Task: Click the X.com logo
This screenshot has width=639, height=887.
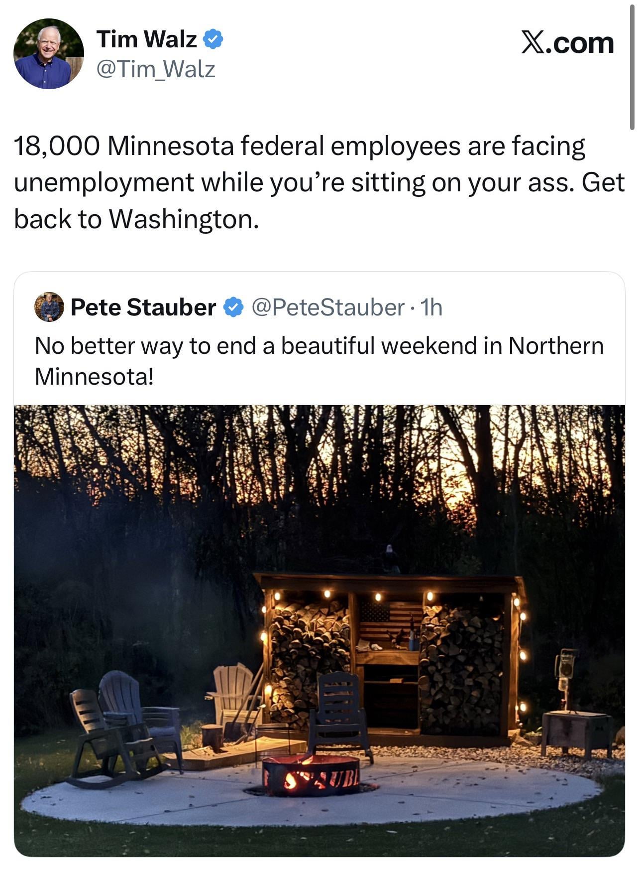Action: (567, 43)
